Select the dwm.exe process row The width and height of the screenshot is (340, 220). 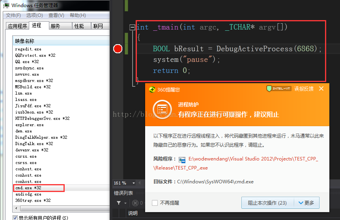click(x=61, y=131)
